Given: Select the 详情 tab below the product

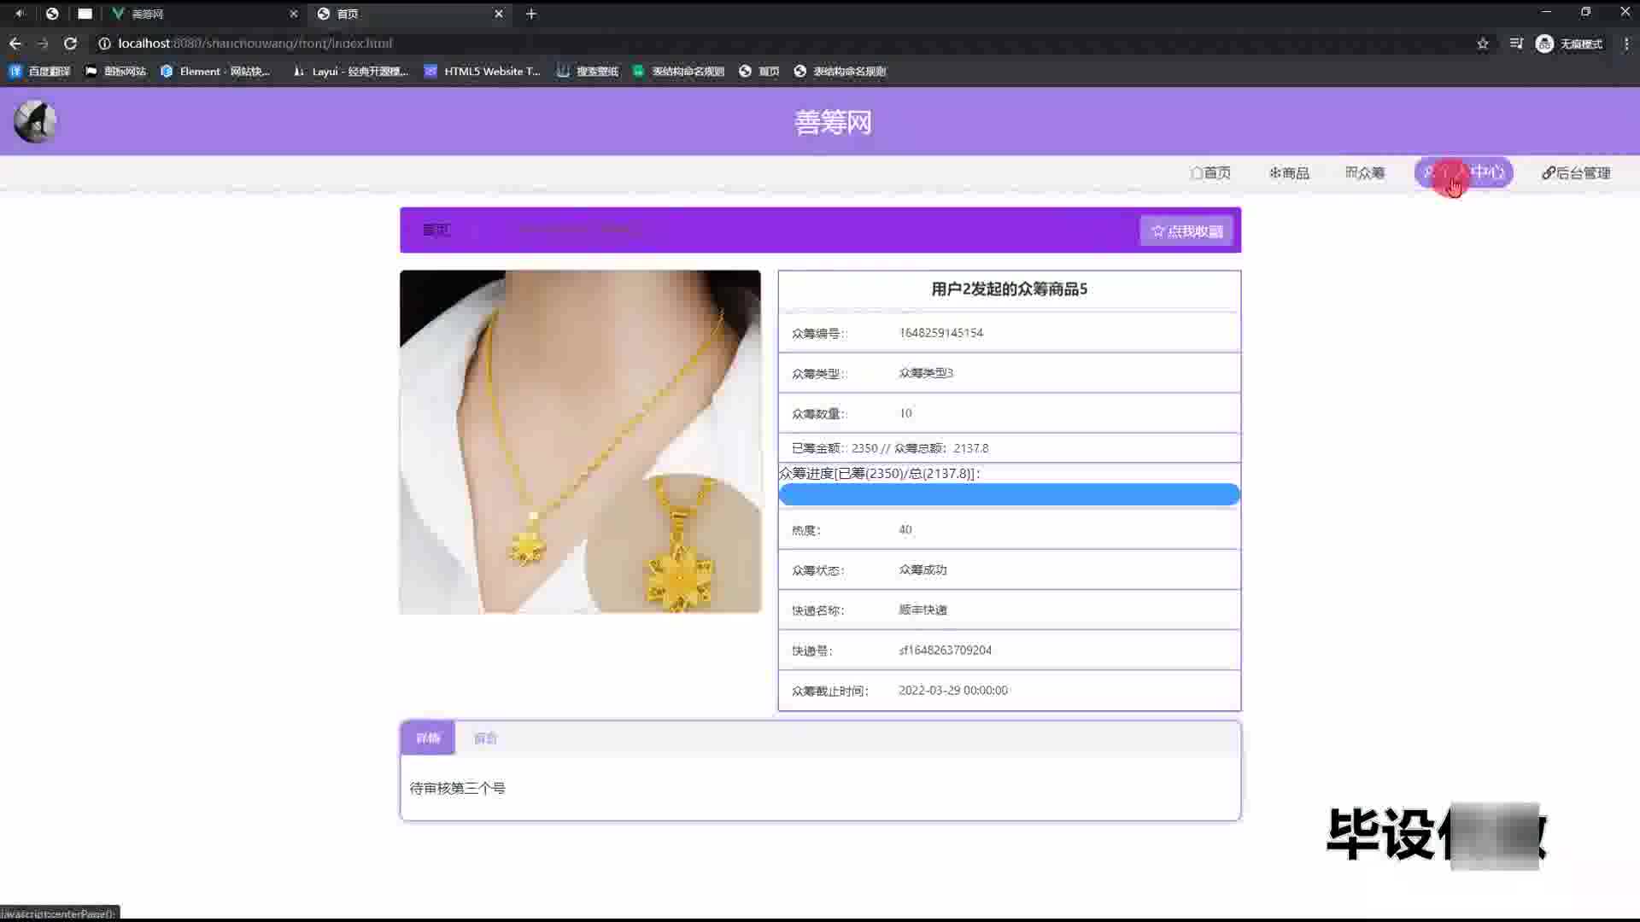Looking at the screenshot, I should (428, 738).
